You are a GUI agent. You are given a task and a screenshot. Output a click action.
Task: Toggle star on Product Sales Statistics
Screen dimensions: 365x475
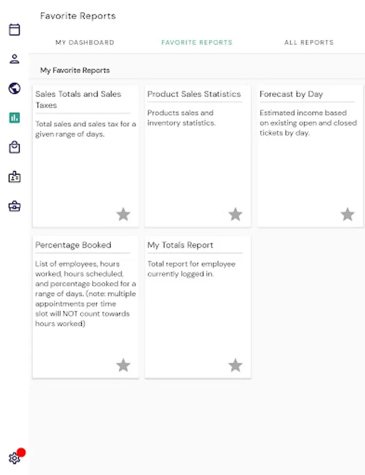236,214
